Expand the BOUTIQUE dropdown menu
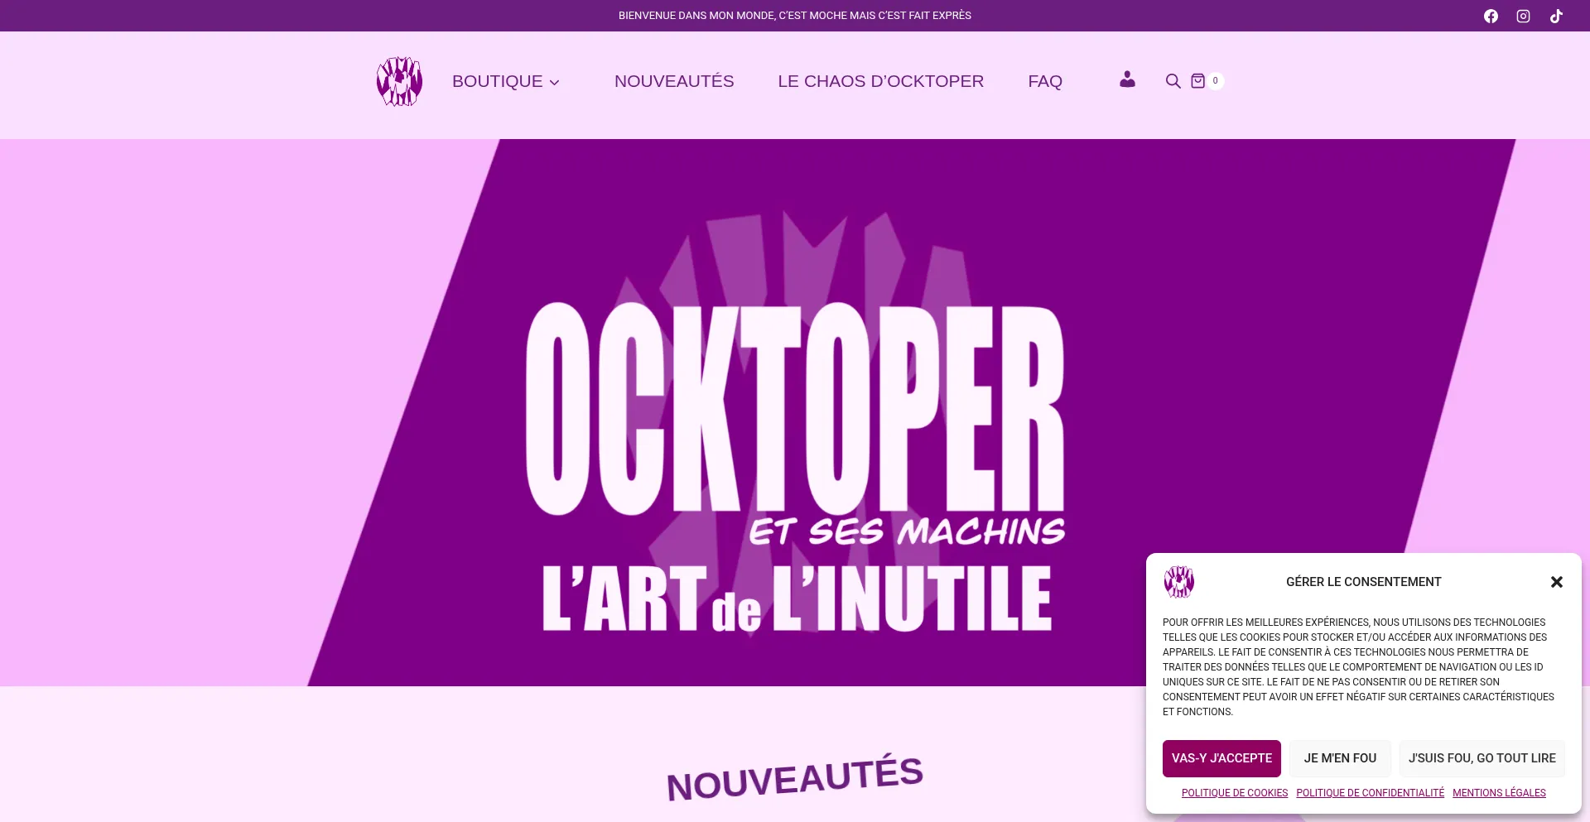 (506, 81)
